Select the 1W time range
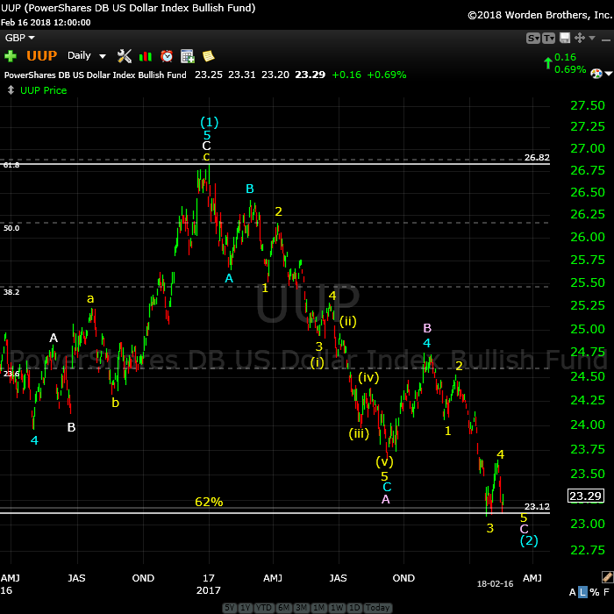Screen dimensions: 614x614 point(337,608)
